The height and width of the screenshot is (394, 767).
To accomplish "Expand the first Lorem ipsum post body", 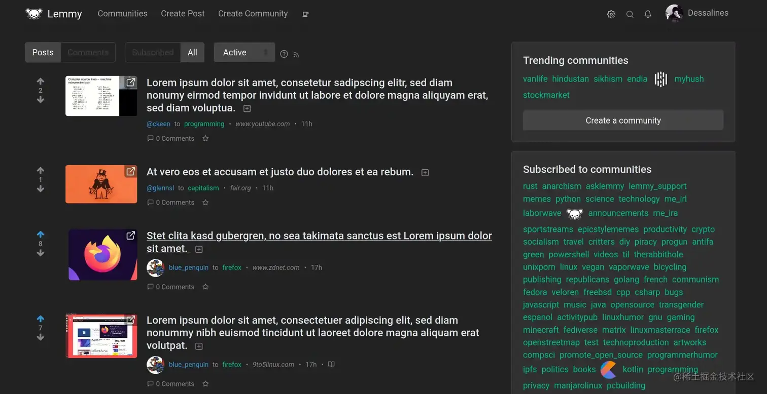I will [247, 108].
